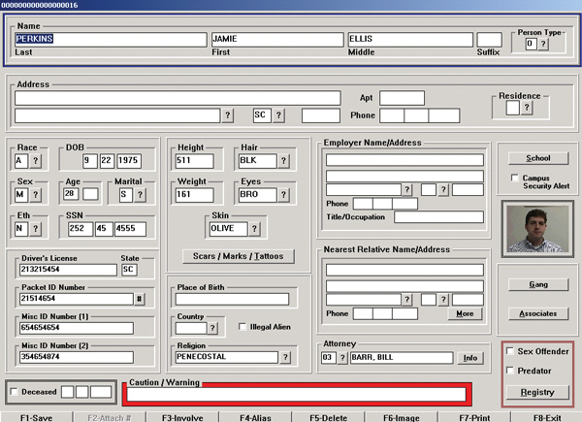This screenshot has height=422, width=582.
Task: Open Eyes color lookup button
Action: point(283,194)
